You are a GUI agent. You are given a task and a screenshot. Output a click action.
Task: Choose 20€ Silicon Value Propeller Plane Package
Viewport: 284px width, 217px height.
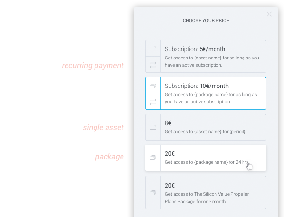pyautogui.click(x=205, y=192)
